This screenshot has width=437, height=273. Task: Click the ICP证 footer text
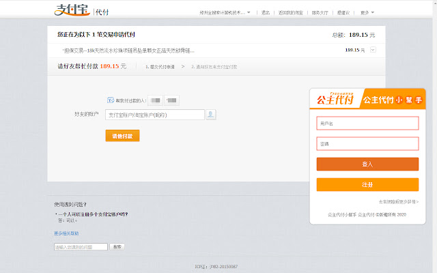point(216,267)
